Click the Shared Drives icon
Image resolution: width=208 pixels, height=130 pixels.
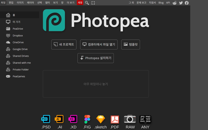click(8, 56)
